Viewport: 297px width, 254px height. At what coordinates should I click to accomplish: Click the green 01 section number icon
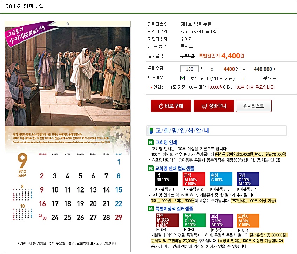coord(150,142)
